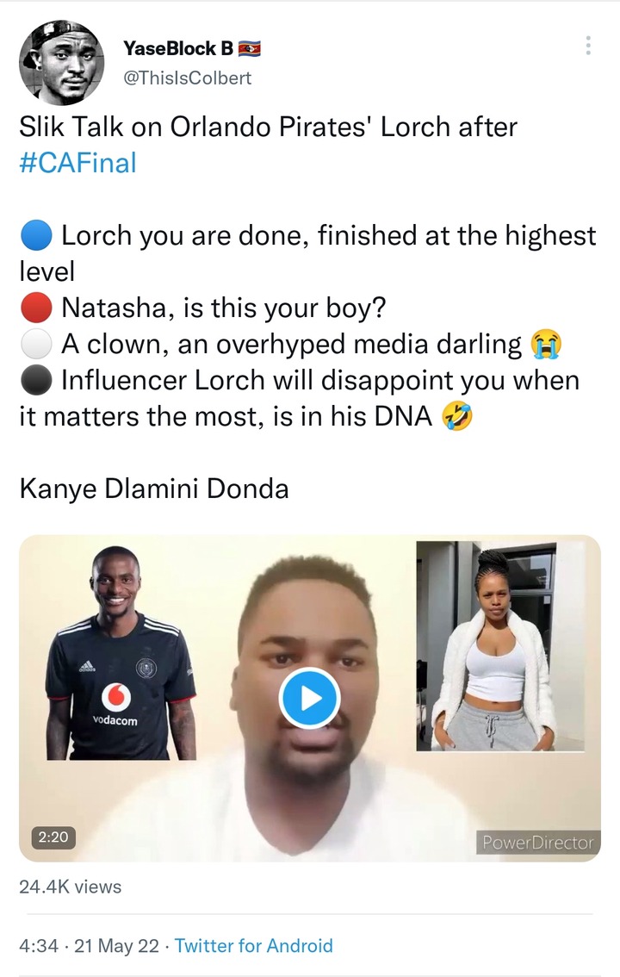Play the embedded Slik Talk video
This screenshot has height=977, width=620.
pos(309,698)
